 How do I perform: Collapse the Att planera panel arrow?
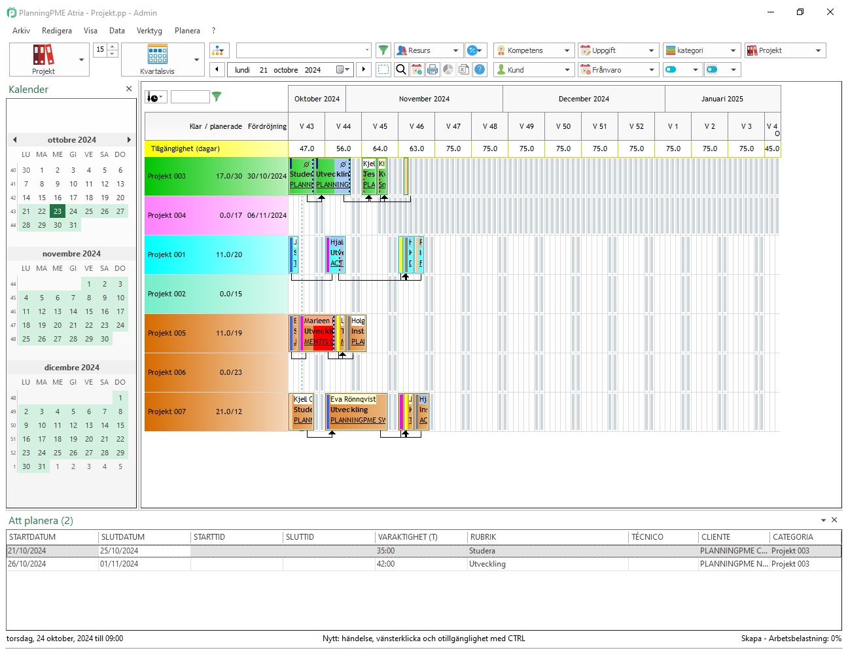[x=824, y=520]
